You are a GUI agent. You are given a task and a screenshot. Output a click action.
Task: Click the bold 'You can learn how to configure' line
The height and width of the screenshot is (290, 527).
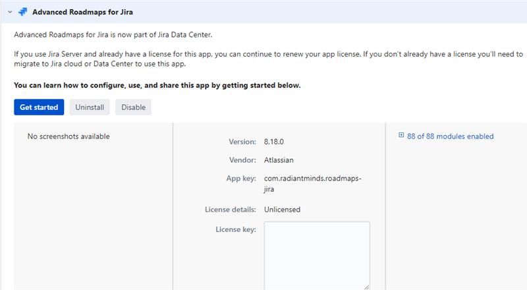pyautogui.click(x=157, y=85)
